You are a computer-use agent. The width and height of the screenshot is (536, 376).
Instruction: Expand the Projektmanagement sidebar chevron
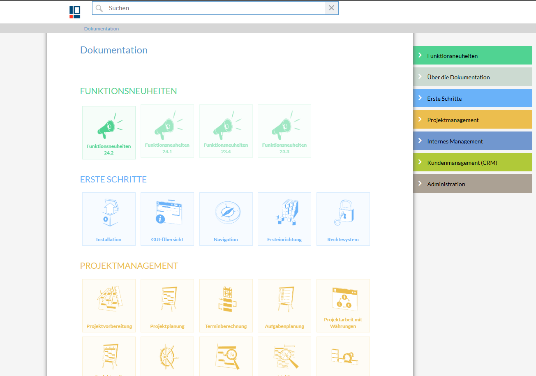point(420,119)
